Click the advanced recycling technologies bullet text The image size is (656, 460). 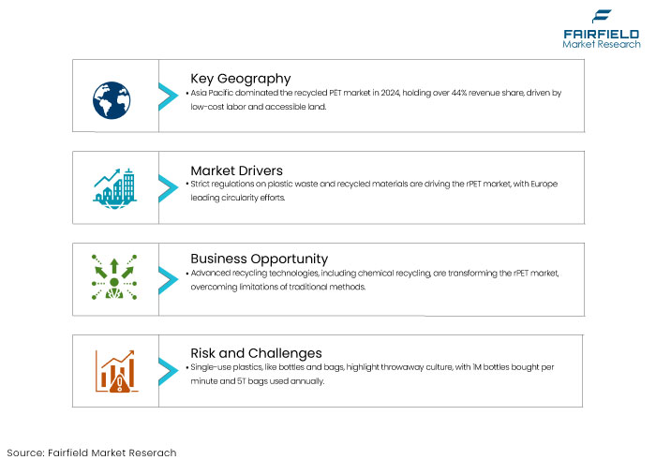pyautogui.click(x=372, y=280)
